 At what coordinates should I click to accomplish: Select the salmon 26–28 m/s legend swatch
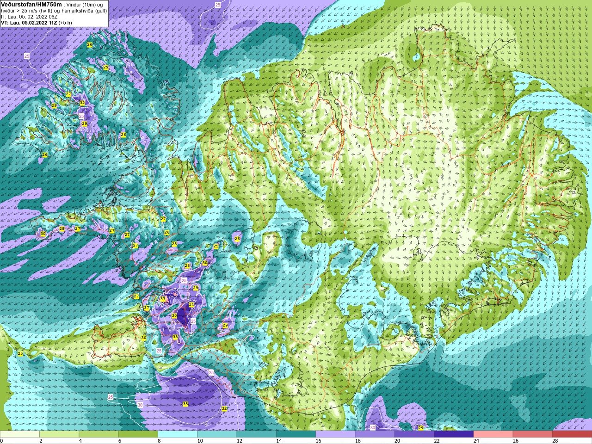(x=532, y=434)
